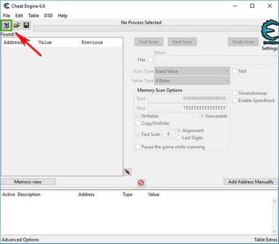Enable Pause the game while scanning
The width and height of the screenshot is (279, 244).
tap(138, 147)
